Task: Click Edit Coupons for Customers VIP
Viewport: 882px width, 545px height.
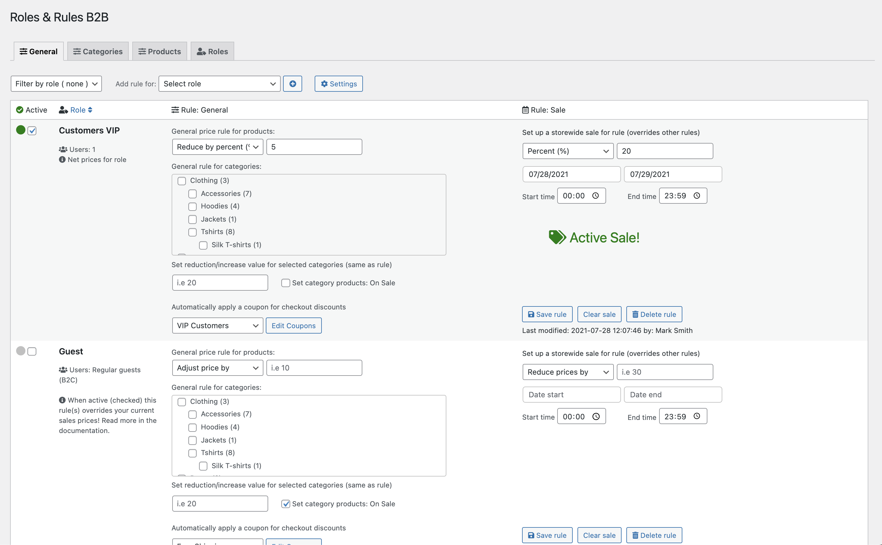Action: click(293, 326)
